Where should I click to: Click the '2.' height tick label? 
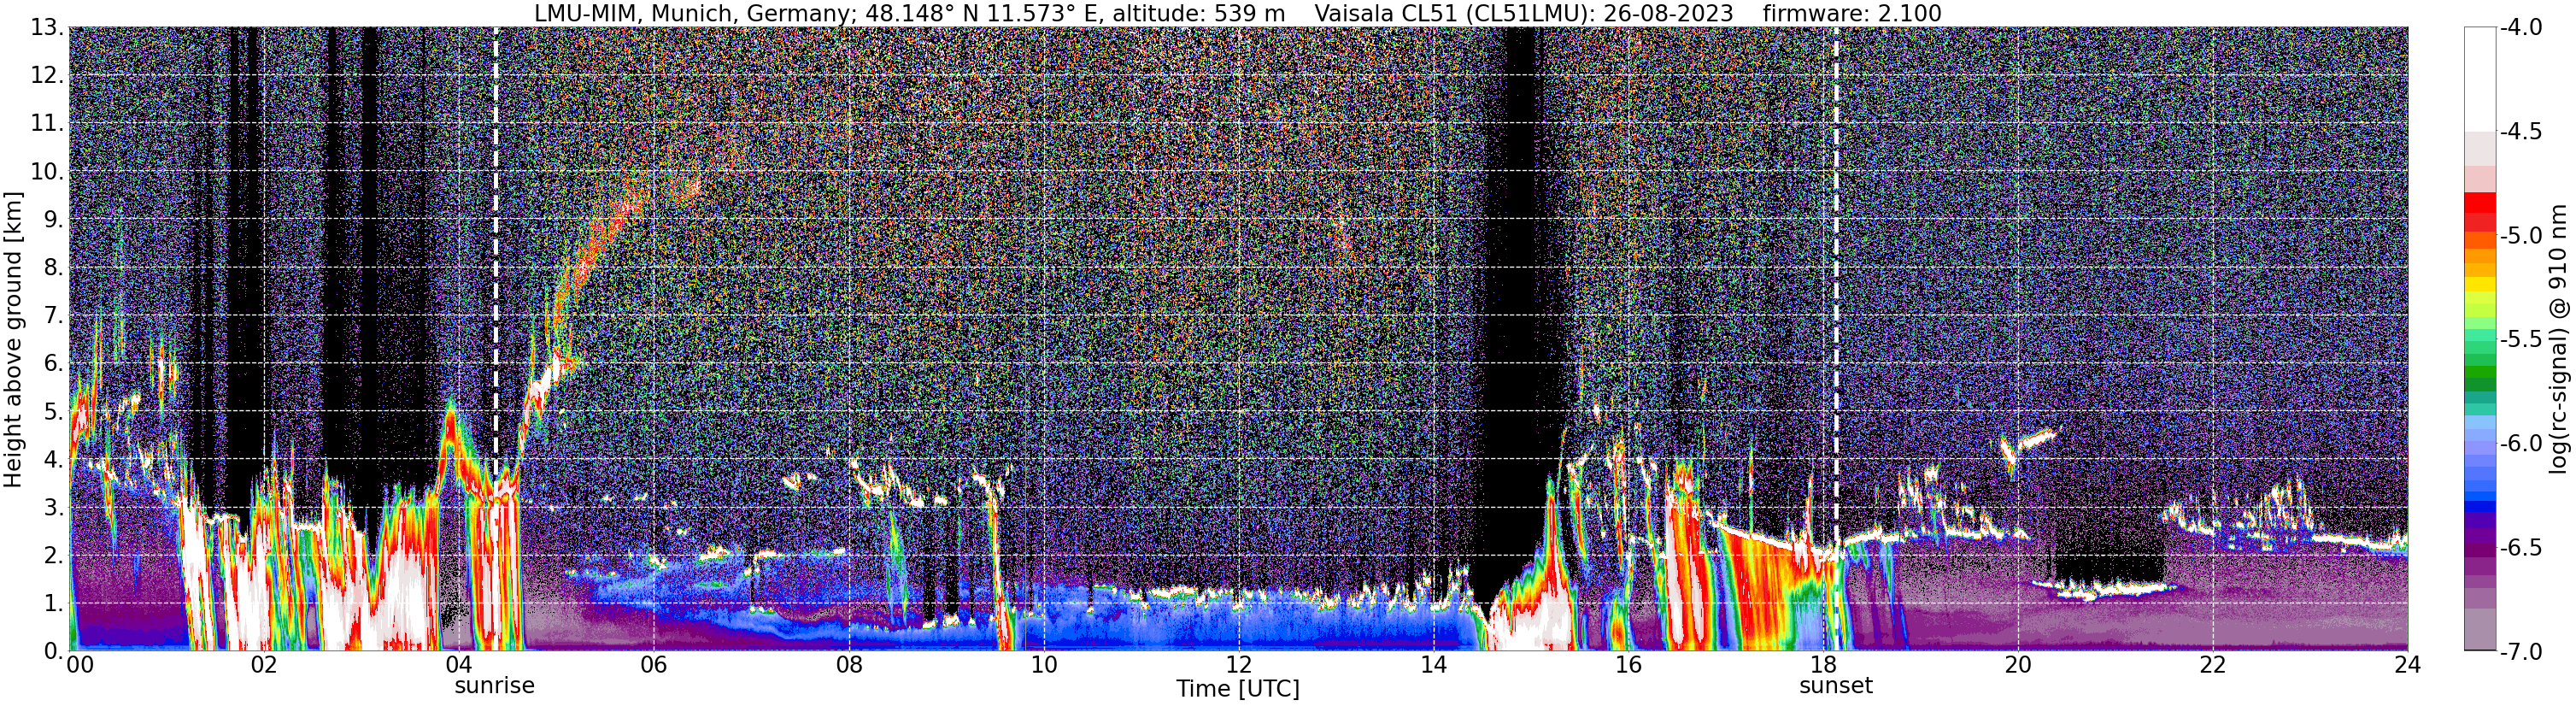54,555
